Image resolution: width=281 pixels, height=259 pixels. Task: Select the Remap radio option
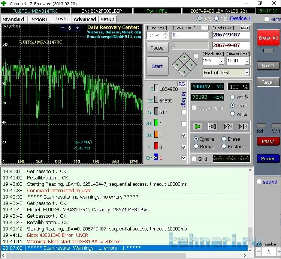[x=196, y=146]
